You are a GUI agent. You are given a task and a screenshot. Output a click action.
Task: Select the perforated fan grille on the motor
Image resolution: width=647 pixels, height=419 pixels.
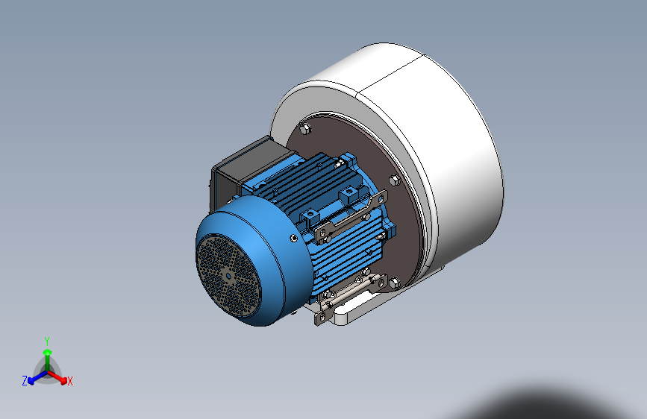[228, 276]
